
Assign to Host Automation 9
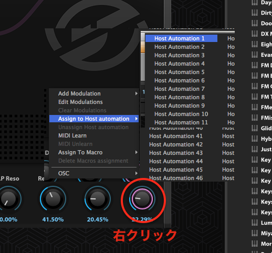pos(180,106)
